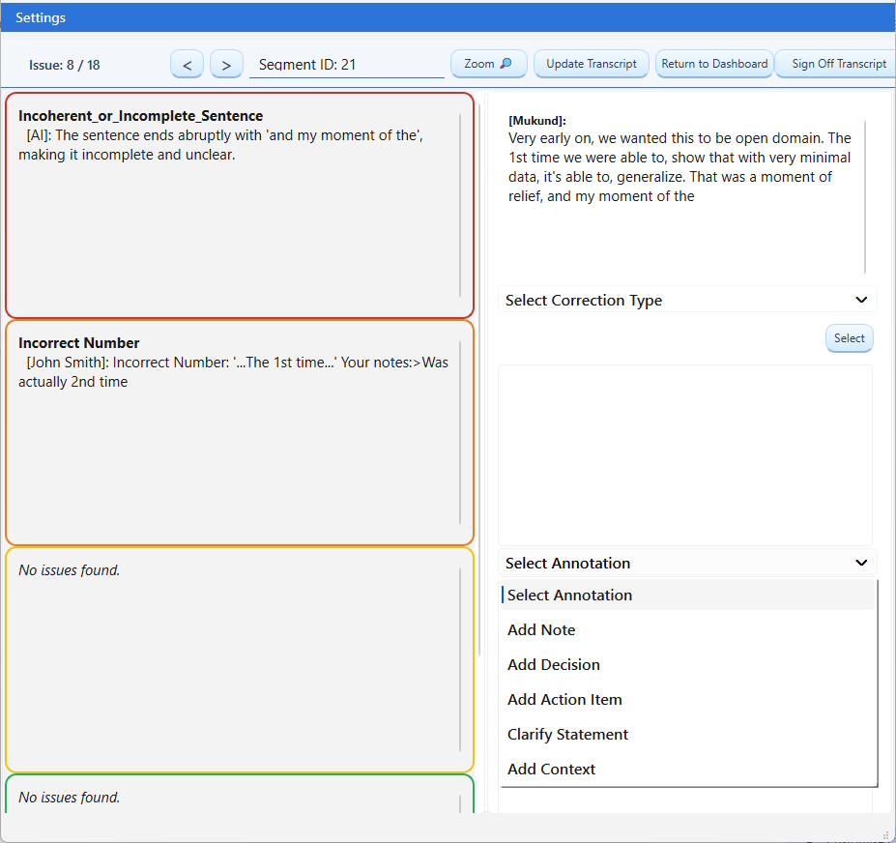Click the Mukund transcript text
896x843 pixels.
click(x=679, y=167)
